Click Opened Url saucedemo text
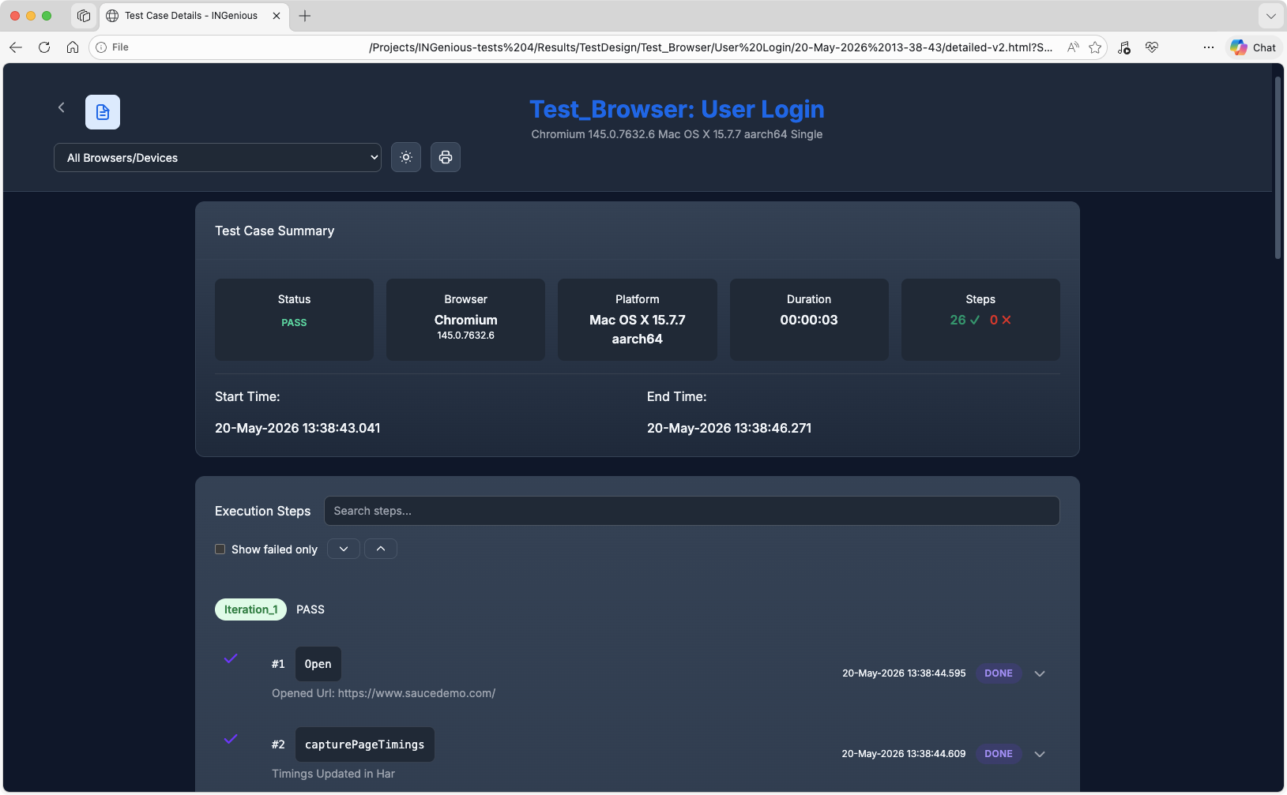The image size is (1287, 795). 383,693
